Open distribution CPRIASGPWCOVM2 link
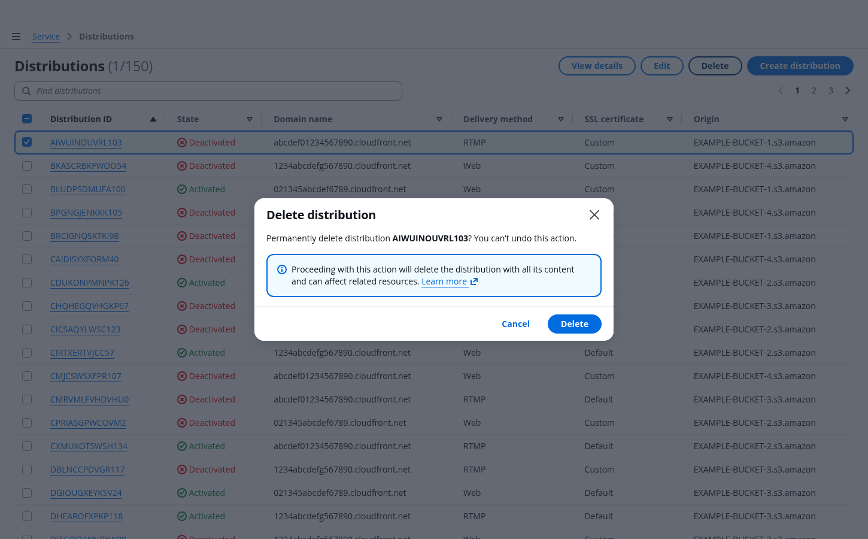The image size is (868, 539). point(88,423)
